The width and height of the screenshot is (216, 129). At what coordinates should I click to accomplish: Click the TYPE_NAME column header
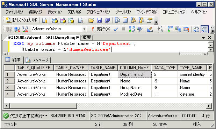[x=192, y=68]
